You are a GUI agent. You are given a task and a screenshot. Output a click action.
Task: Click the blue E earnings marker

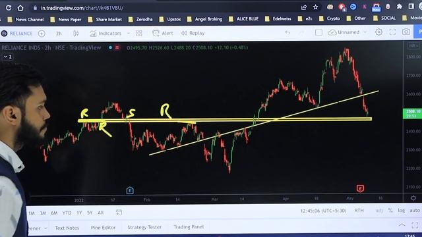[x=130, y=190]
